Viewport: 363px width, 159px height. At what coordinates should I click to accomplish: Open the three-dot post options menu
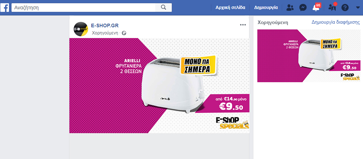tap(243, 25)
